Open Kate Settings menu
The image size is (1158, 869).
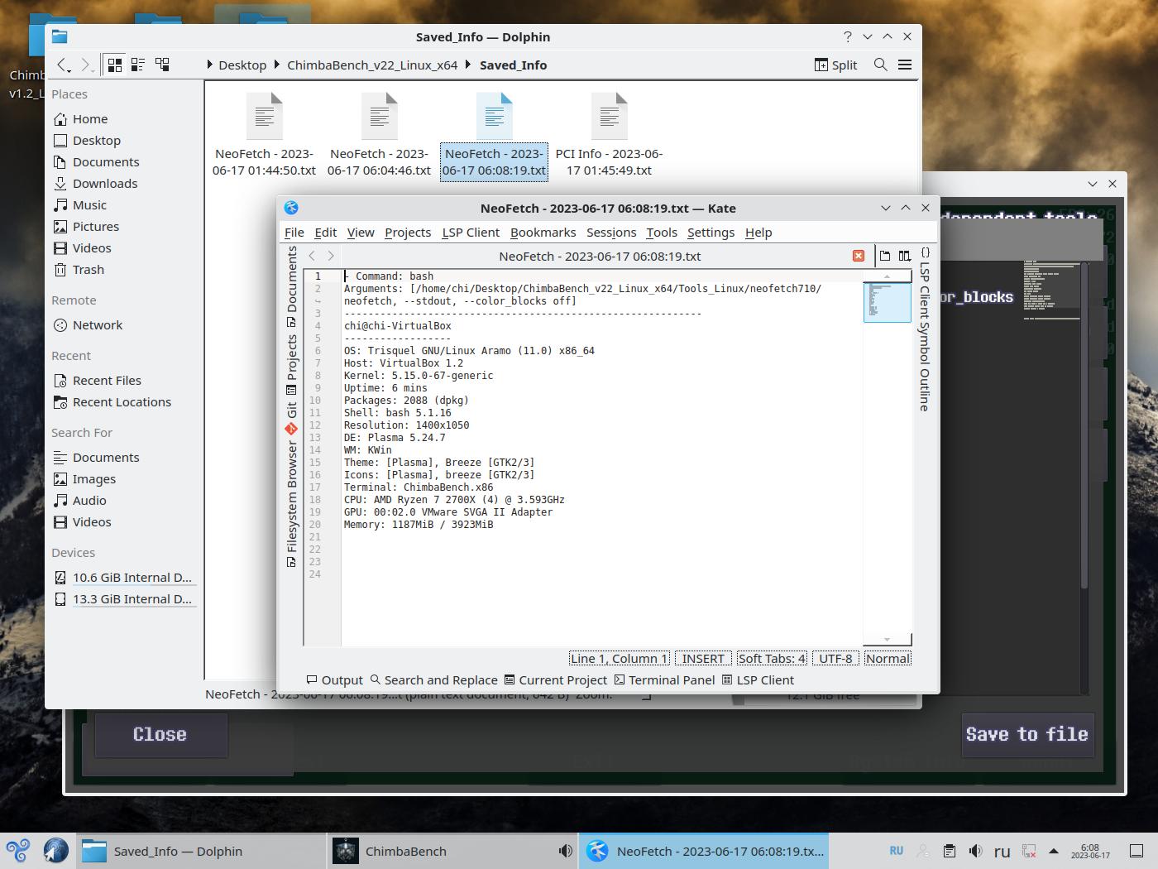(x=711, y=233)
